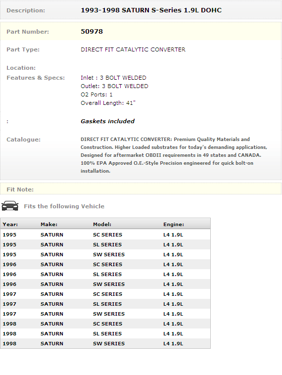Select part number 50978
The image size is (282, 375).
(x=92, y=32)
